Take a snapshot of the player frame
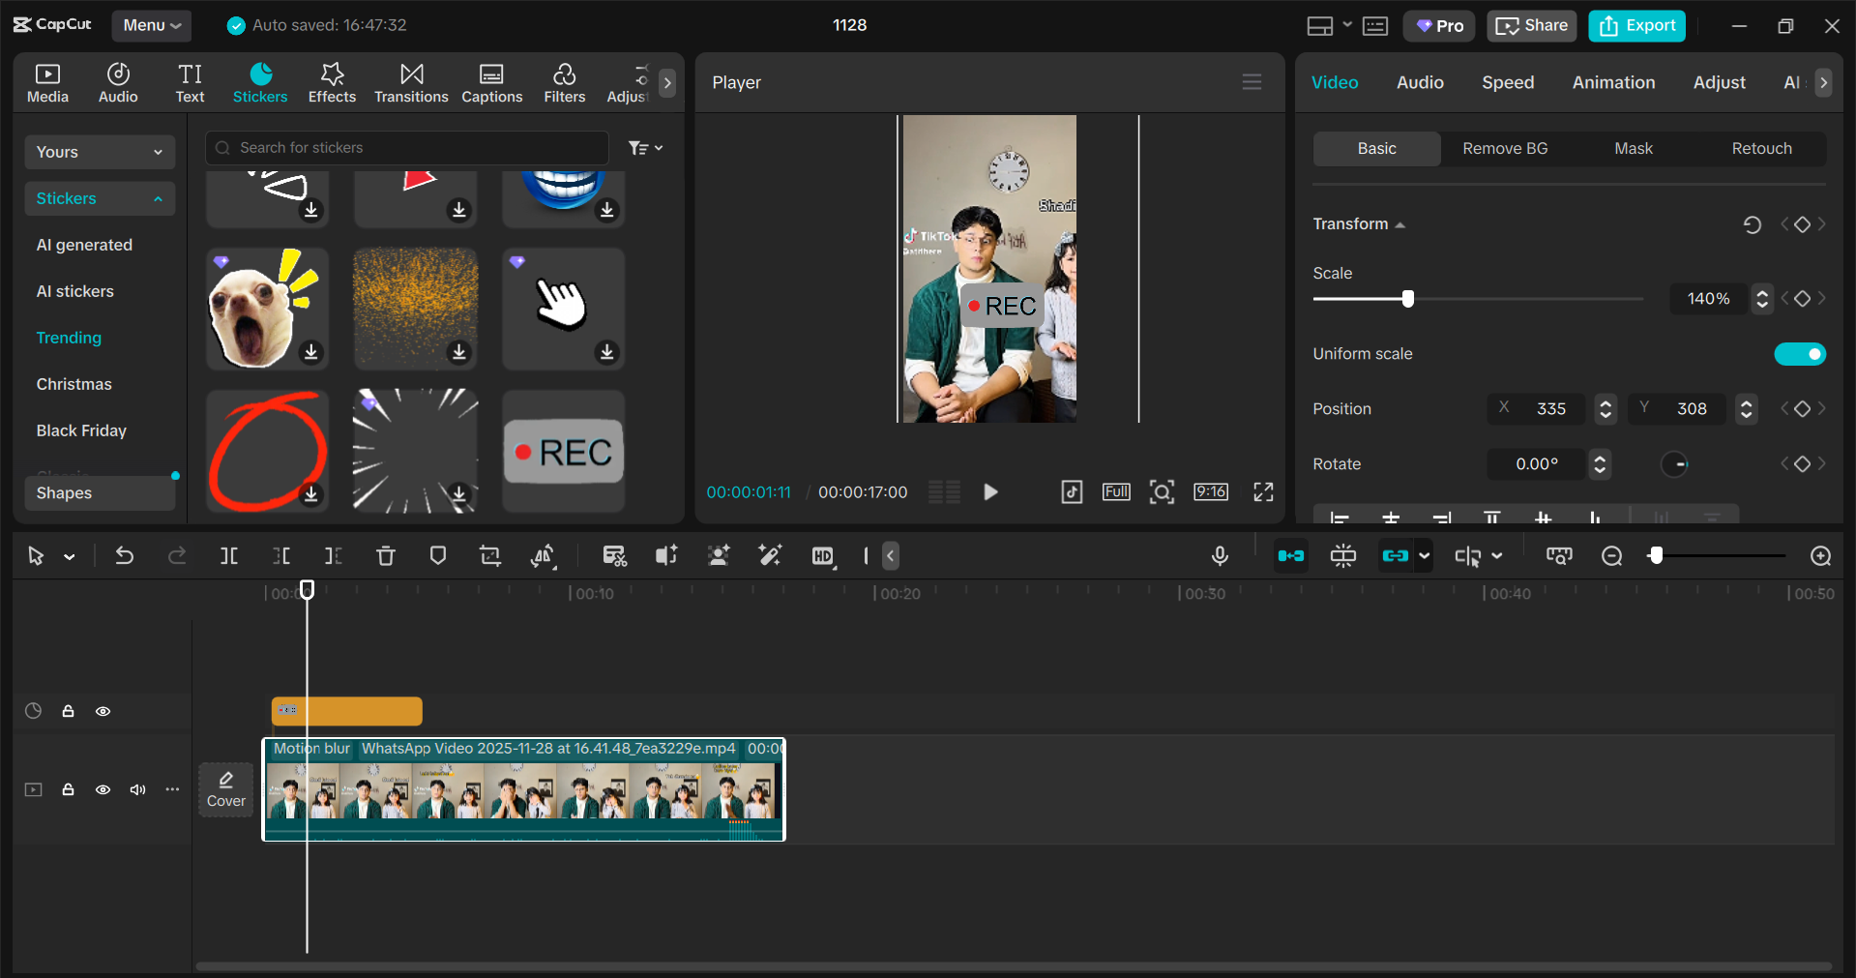Image resolution: width=1856 pixels, height=978 pixels. tap(1162, 491)
